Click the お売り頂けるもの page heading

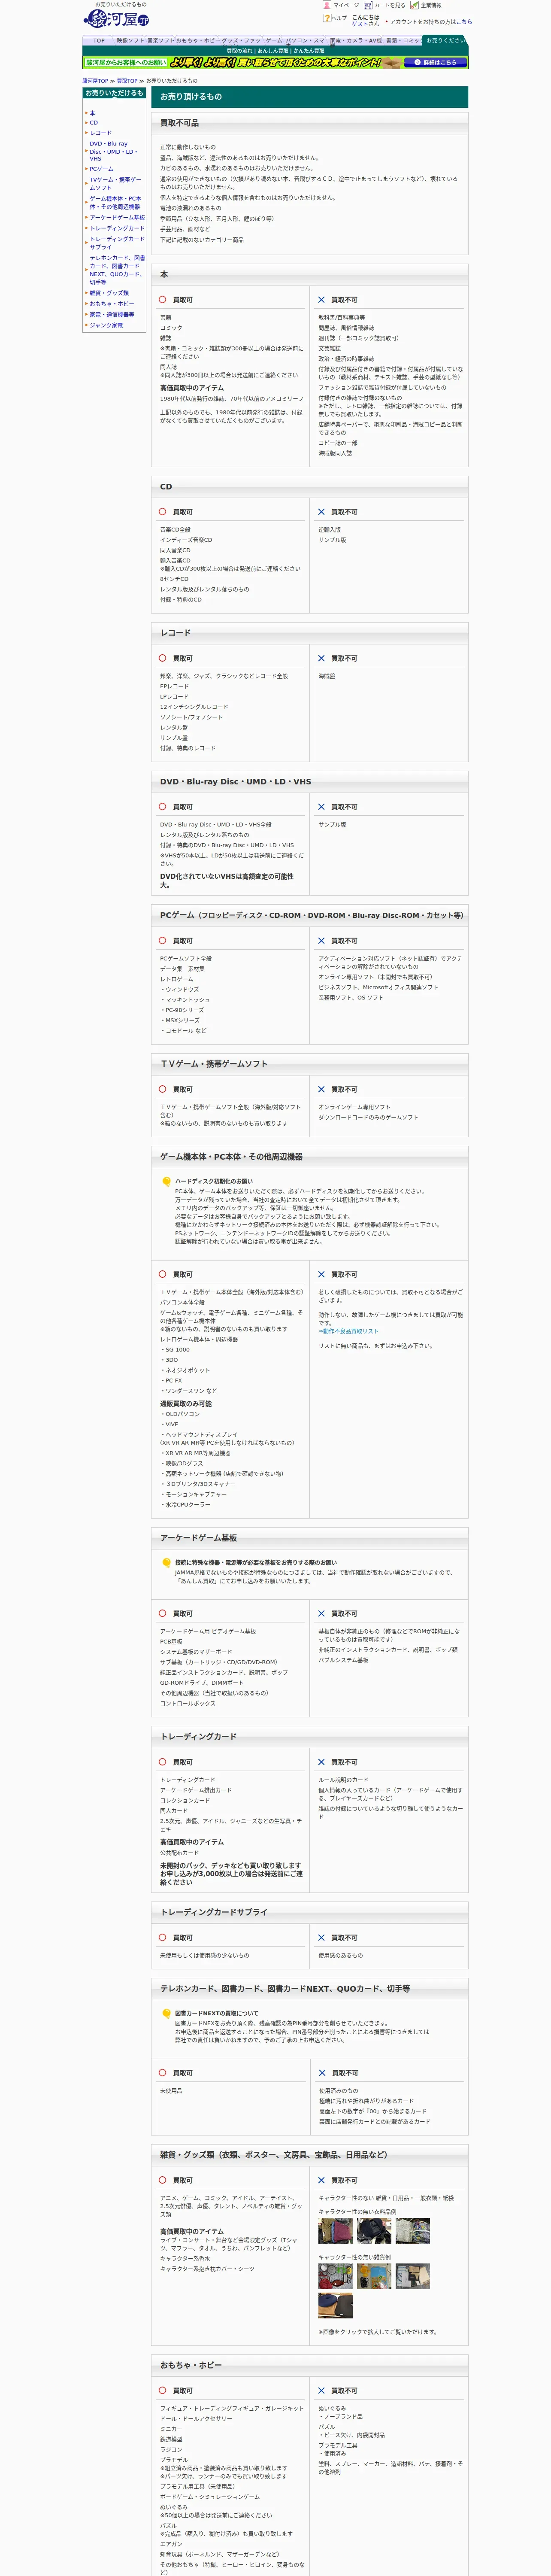click(191, 97)
